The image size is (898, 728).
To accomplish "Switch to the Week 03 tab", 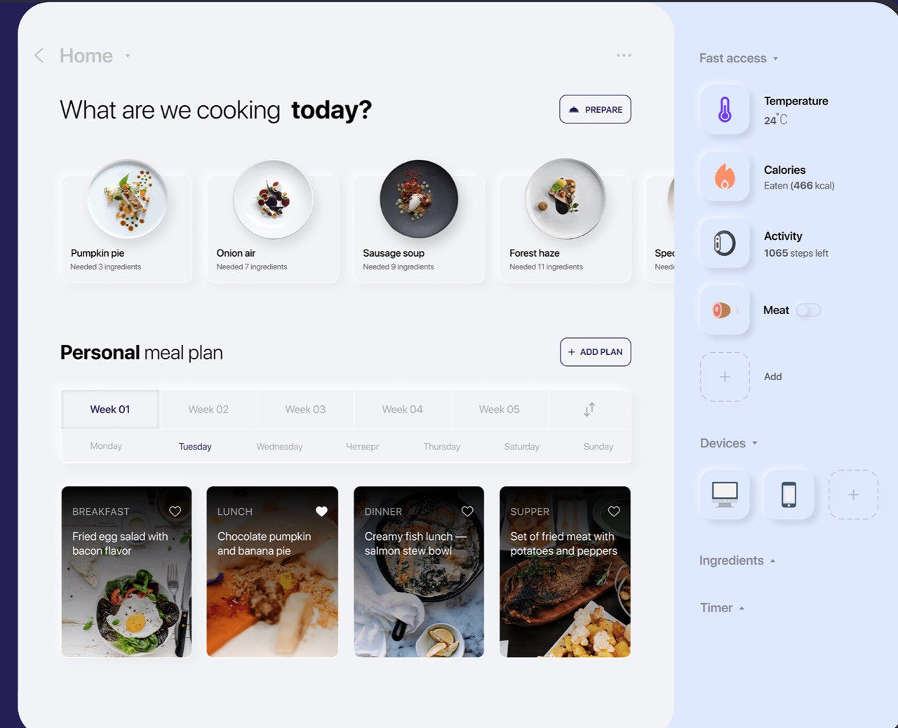I will (x=305, y=410).
